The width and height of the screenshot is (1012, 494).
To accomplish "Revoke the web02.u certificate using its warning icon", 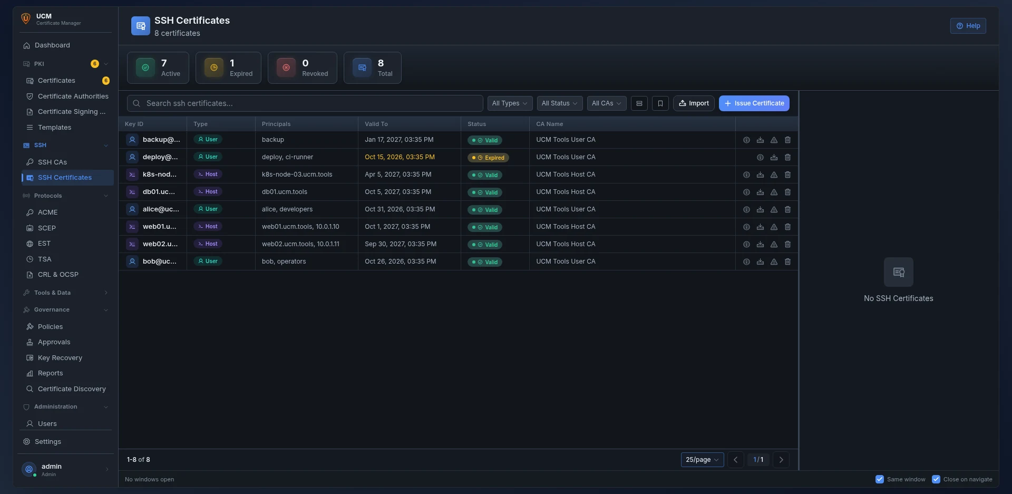I will [774, 245].
